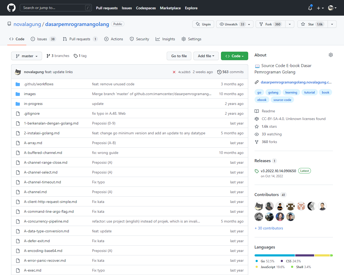Click the file icon for A-exec.md
344x275 pixels.
(x=18, y=270)
